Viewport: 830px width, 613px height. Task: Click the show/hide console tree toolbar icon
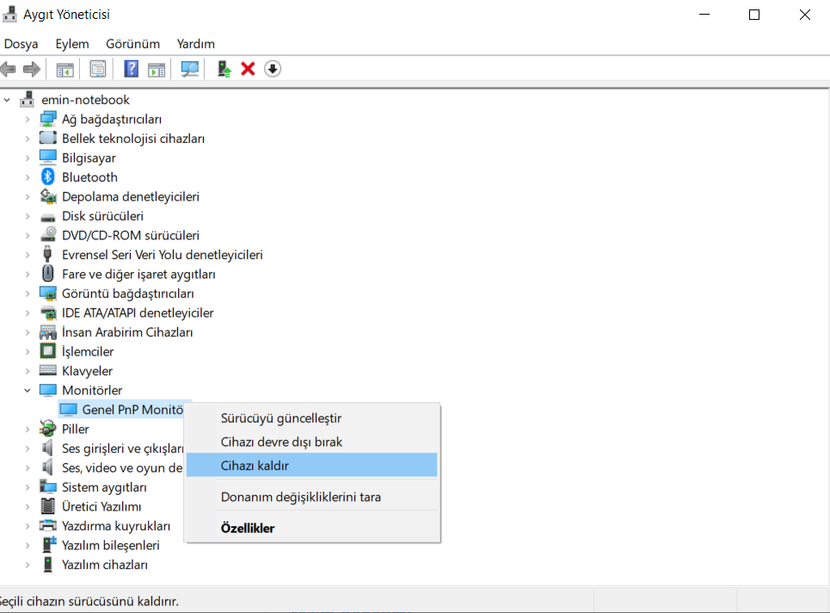(65, 69)
